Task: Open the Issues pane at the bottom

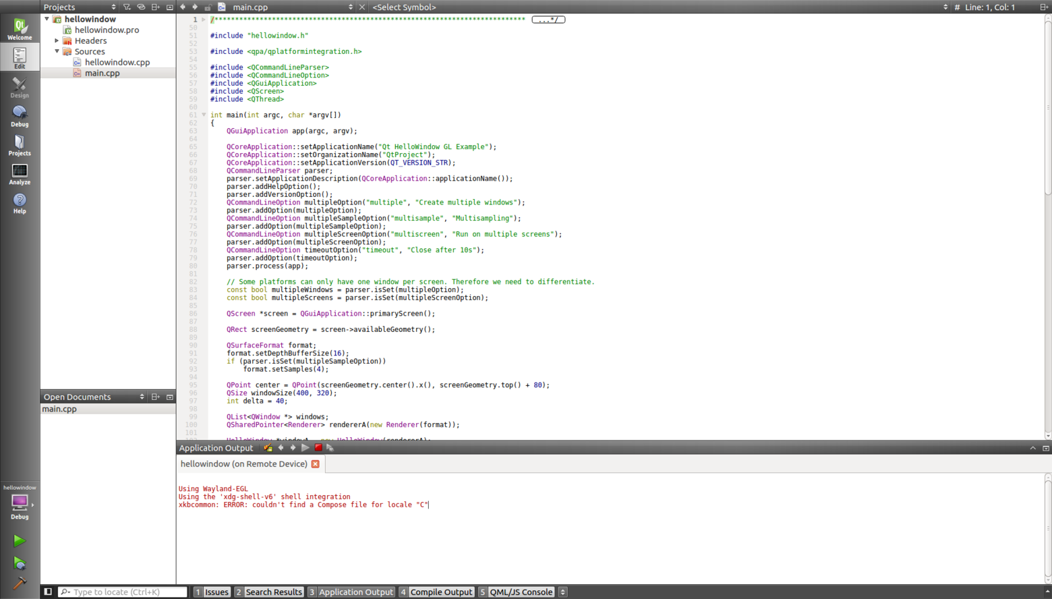Action: pyautogui.click(x=217, y=592)
